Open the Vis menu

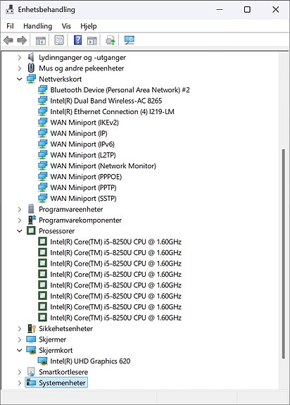tap(66, 26)
